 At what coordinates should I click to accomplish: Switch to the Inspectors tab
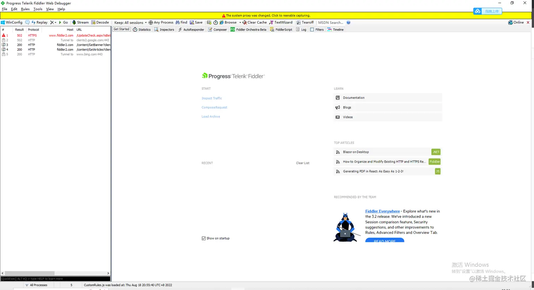tap(164, 30)
